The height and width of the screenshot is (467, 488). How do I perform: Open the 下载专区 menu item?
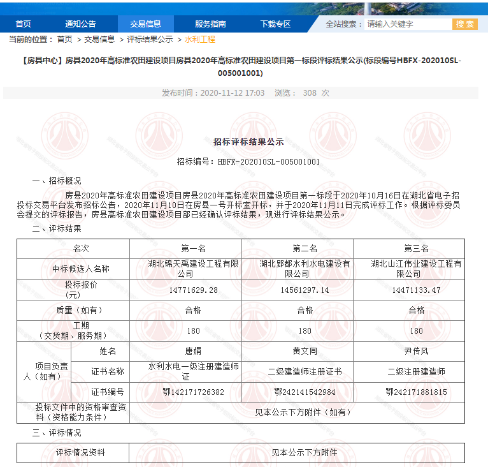[275, 24]
